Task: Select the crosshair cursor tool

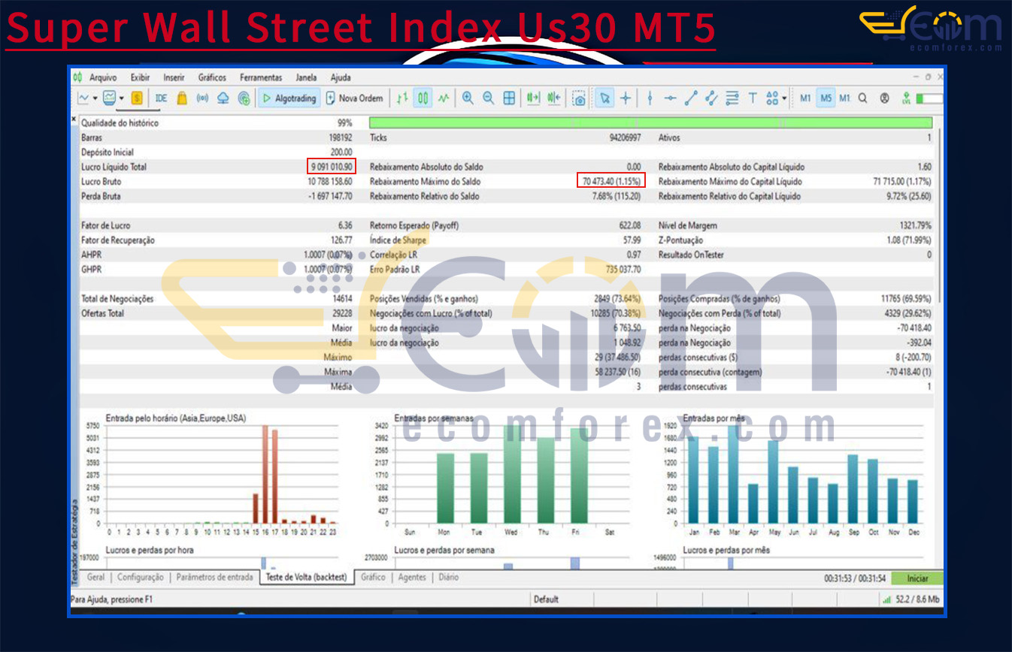Action: (626, 98)
